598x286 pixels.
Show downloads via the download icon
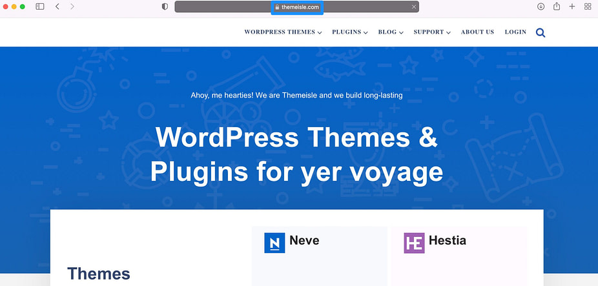541,6
